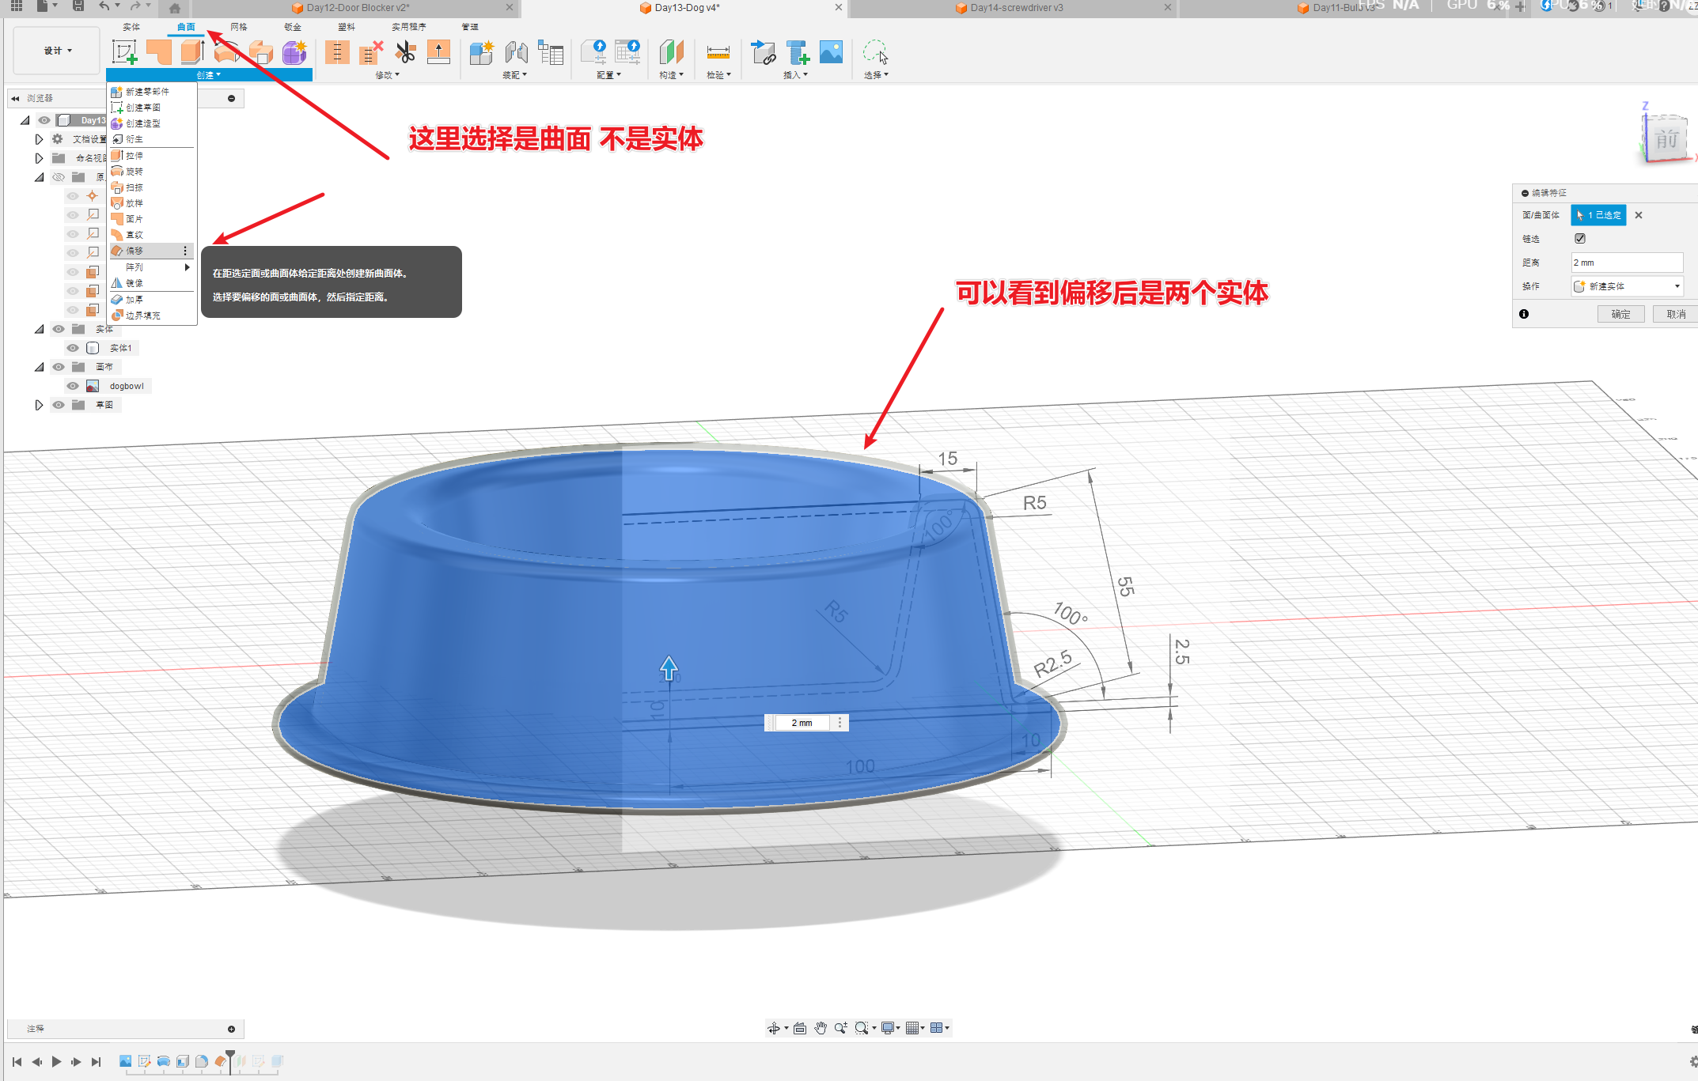1698x1081 pixels.
Task: Click the Home view house icon
Action: 174,8
